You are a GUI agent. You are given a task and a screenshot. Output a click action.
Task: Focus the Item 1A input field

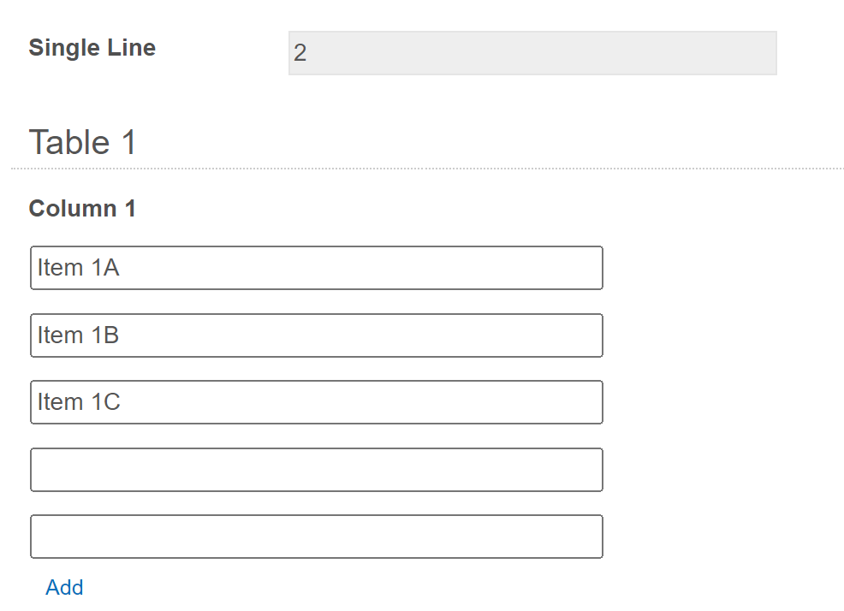tap(317, 268)
